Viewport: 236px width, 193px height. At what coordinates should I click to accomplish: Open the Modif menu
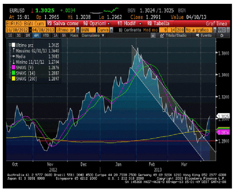130,24
